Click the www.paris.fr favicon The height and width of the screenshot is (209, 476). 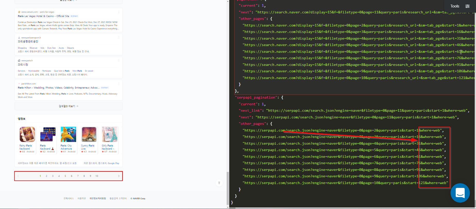click(19, 60)
